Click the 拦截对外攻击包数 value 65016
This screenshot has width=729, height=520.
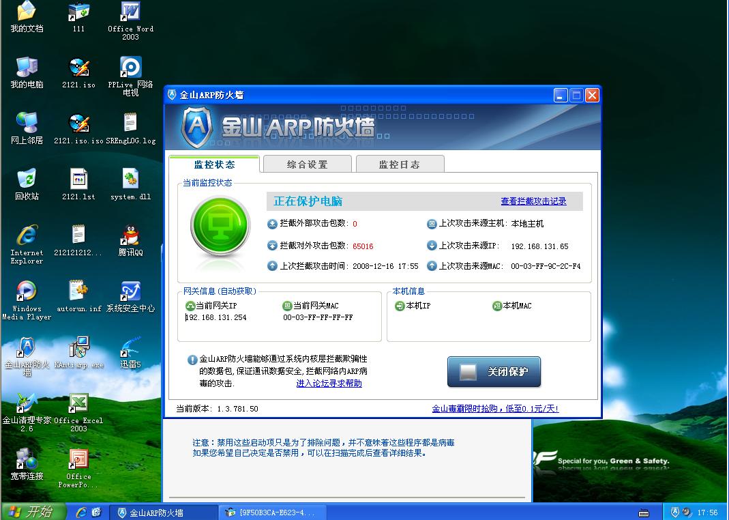point(363,246)
